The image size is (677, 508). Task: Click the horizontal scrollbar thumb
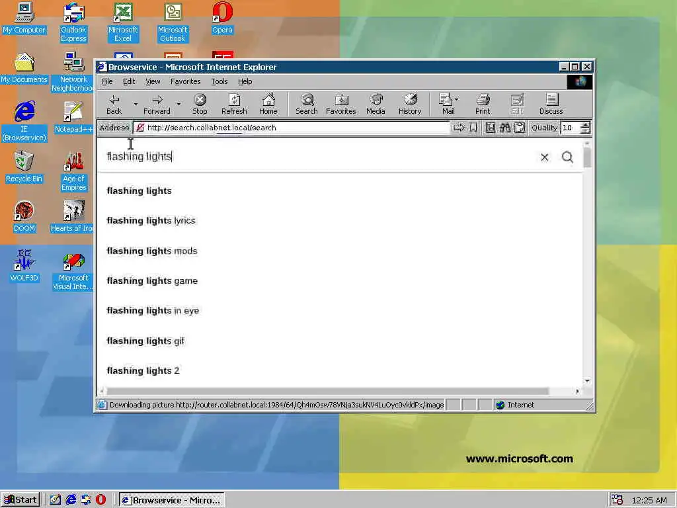[328, 392]
